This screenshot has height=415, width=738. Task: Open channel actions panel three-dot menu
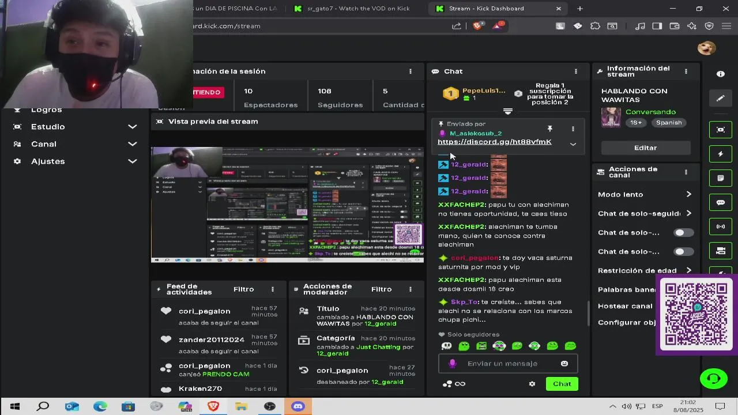[x=686, y=172]
